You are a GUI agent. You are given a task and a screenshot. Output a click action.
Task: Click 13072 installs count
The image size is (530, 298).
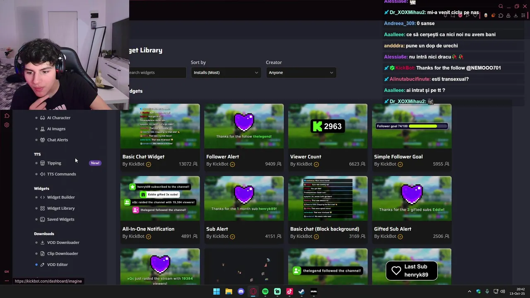pyautogui.click(x=185, y=164)
